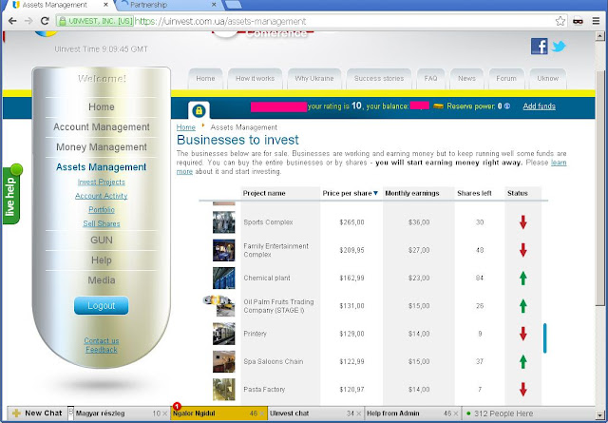Open the Twitter bird icon

coord(559,47)
